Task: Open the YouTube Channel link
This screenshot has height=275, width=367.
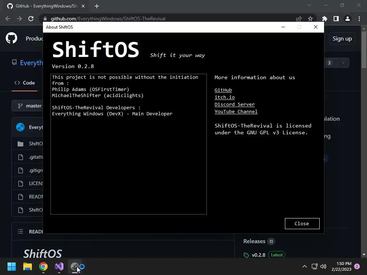Action: 236,112
